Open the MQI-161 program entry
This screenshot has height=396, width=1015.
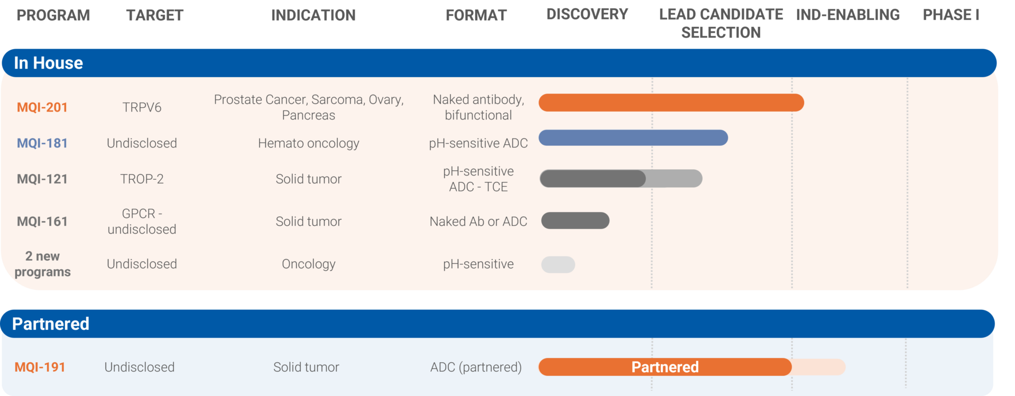point(42,222)
